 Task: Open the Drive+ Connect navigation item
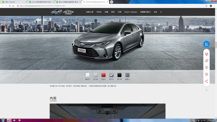(x=131, y=12)
